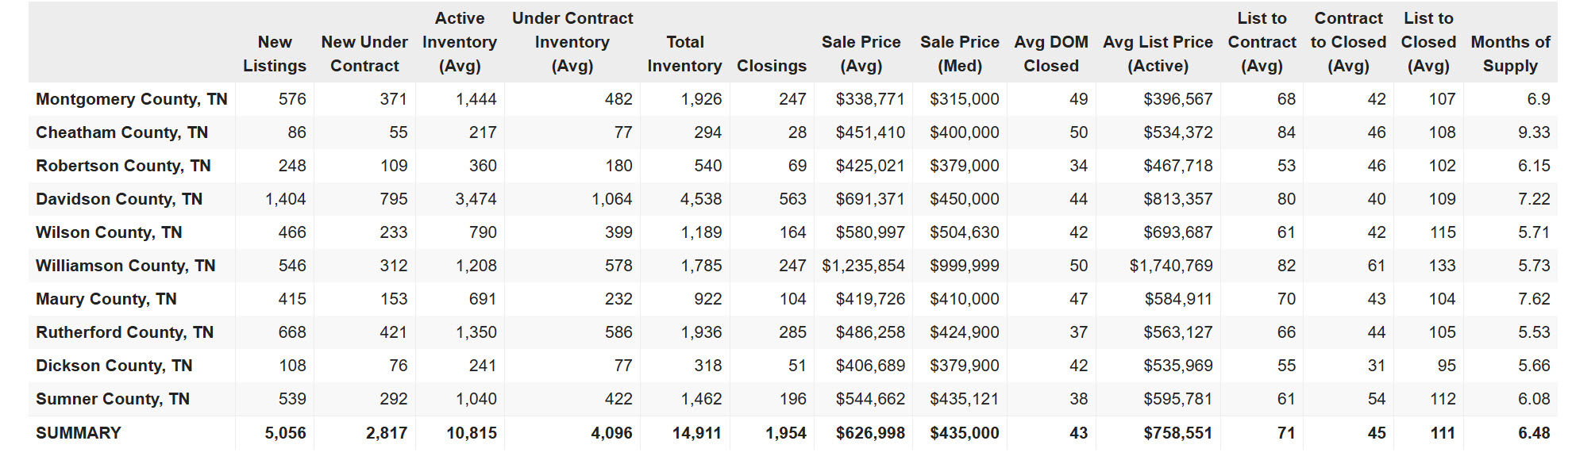Select the Months of Supply column header
Viewport: 1572px width, 460px height.
(x=1510, y=54)
